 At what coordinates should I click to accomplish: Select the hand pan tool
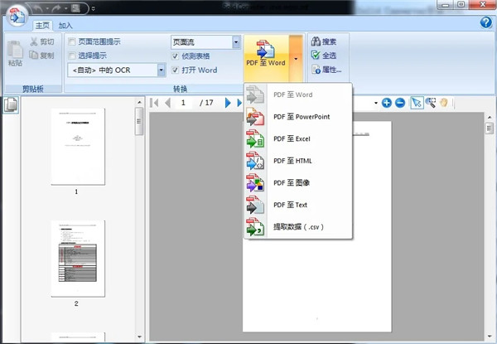click(x=444, y=103)
